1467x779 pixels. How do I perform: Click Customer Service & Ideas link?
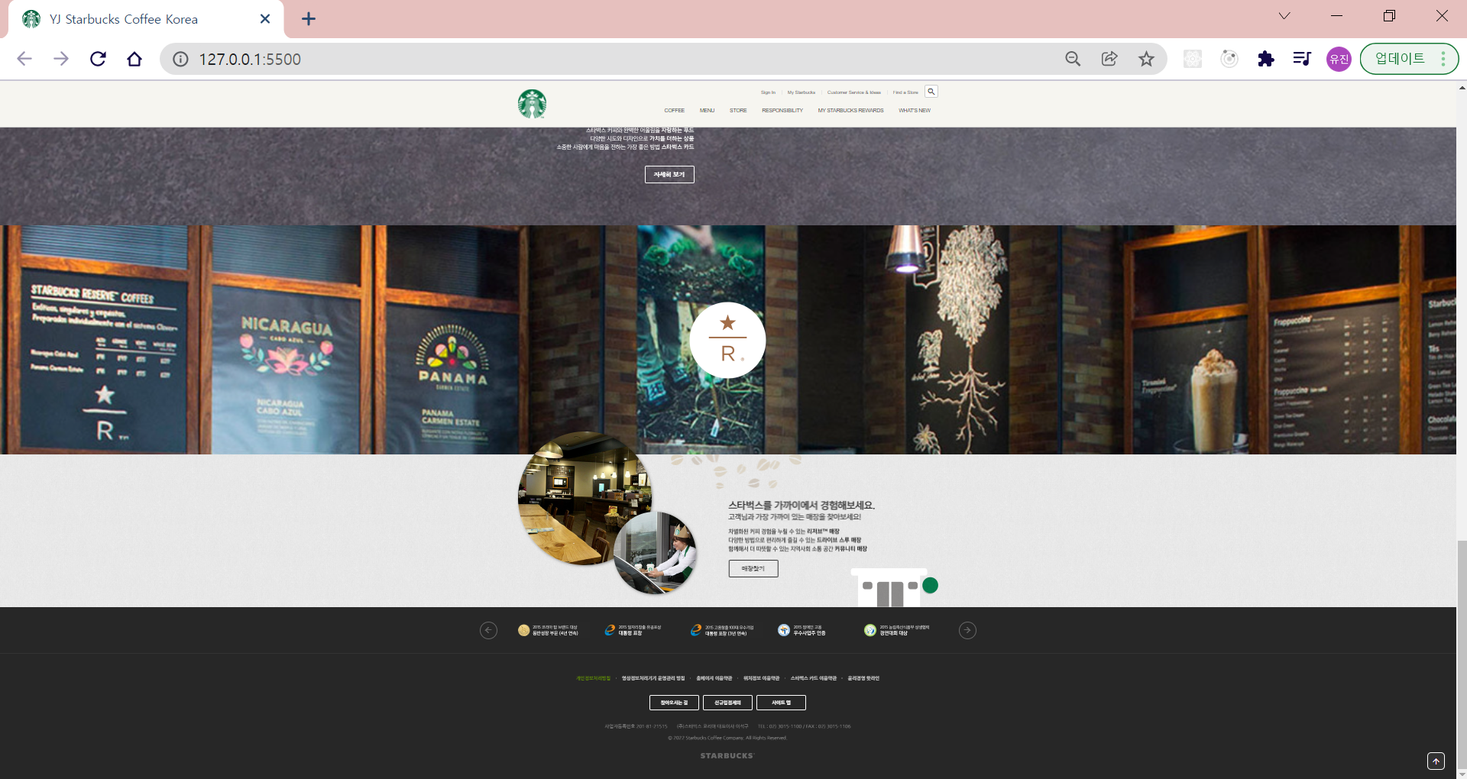[x=854, y=92]
